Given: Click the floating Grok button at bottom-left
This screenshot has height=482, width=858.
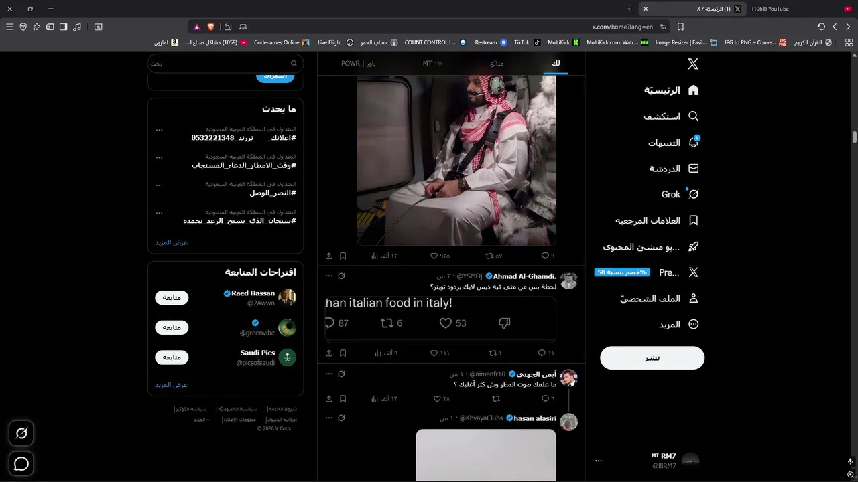Looking at the screenshot, I should pyautogui.click(x=21, y=434).
